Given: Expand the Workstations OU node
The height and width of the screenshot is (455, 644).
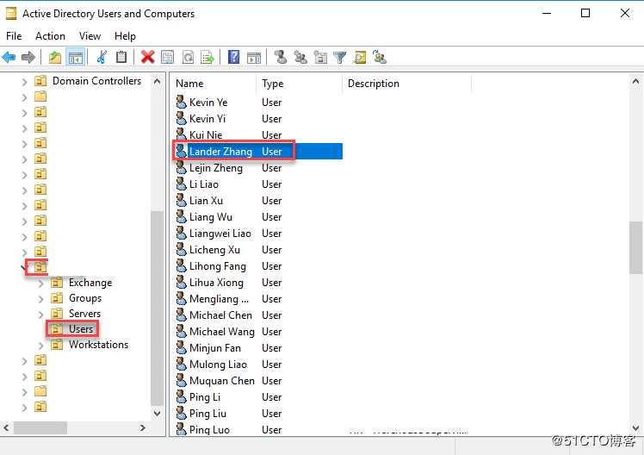Looking at the screenshot, I should [40, 346].
